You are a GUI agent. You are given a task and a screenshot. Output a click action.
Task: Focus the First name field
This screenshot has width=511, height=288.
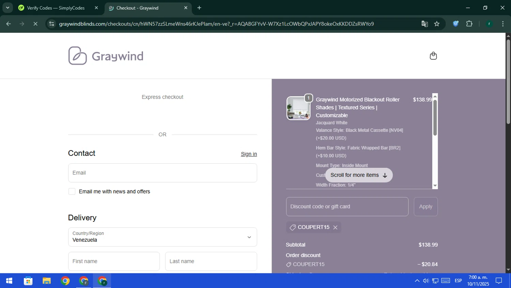(114, 261)
